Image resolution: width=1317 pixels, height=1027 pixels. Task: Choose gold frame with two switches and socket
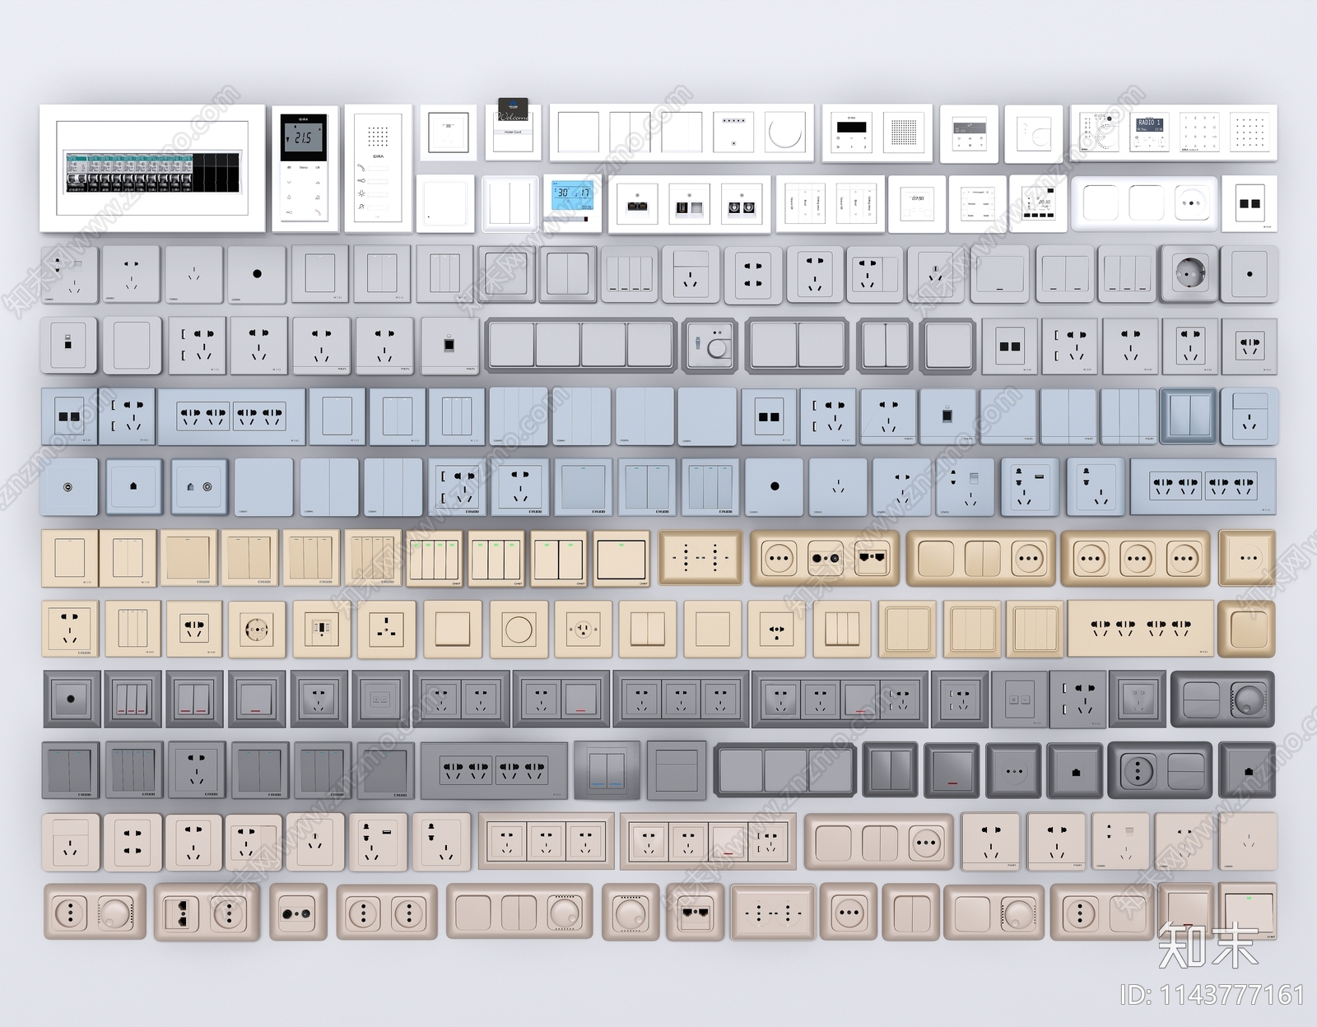click(x=980, y=559)
